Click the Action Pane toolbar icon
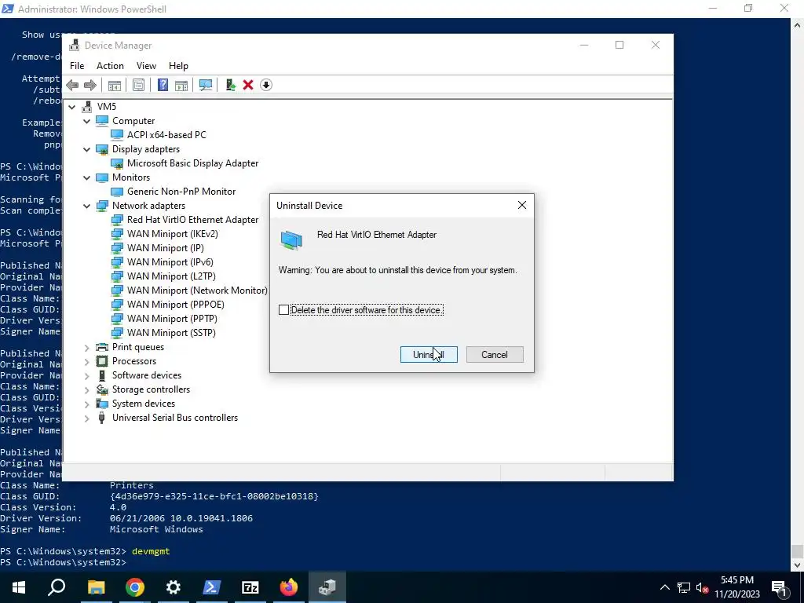Image resolution: width=804 pixels, height=603 pixels. tap(181, 85)
